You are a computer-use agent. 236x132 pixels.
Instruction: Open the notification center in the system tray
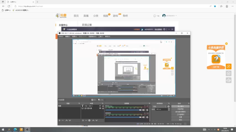(232, 129)
